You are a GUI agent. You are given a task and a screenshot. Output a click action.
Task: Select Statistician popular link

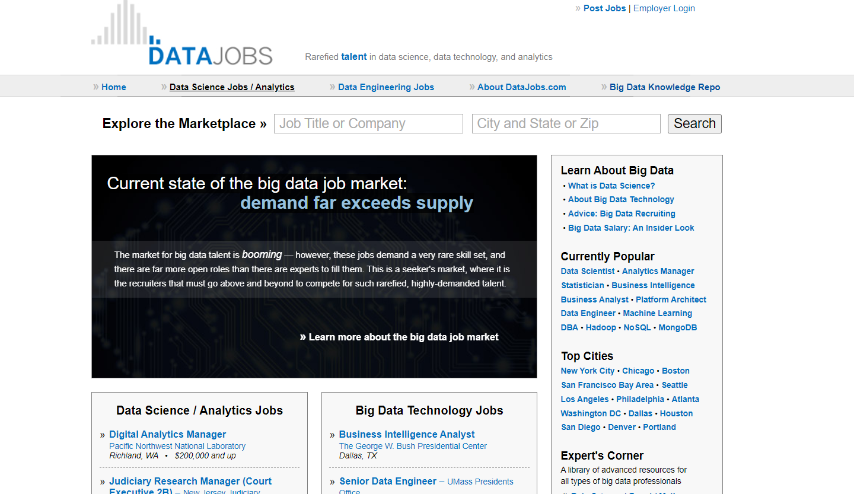click(582, 285)
